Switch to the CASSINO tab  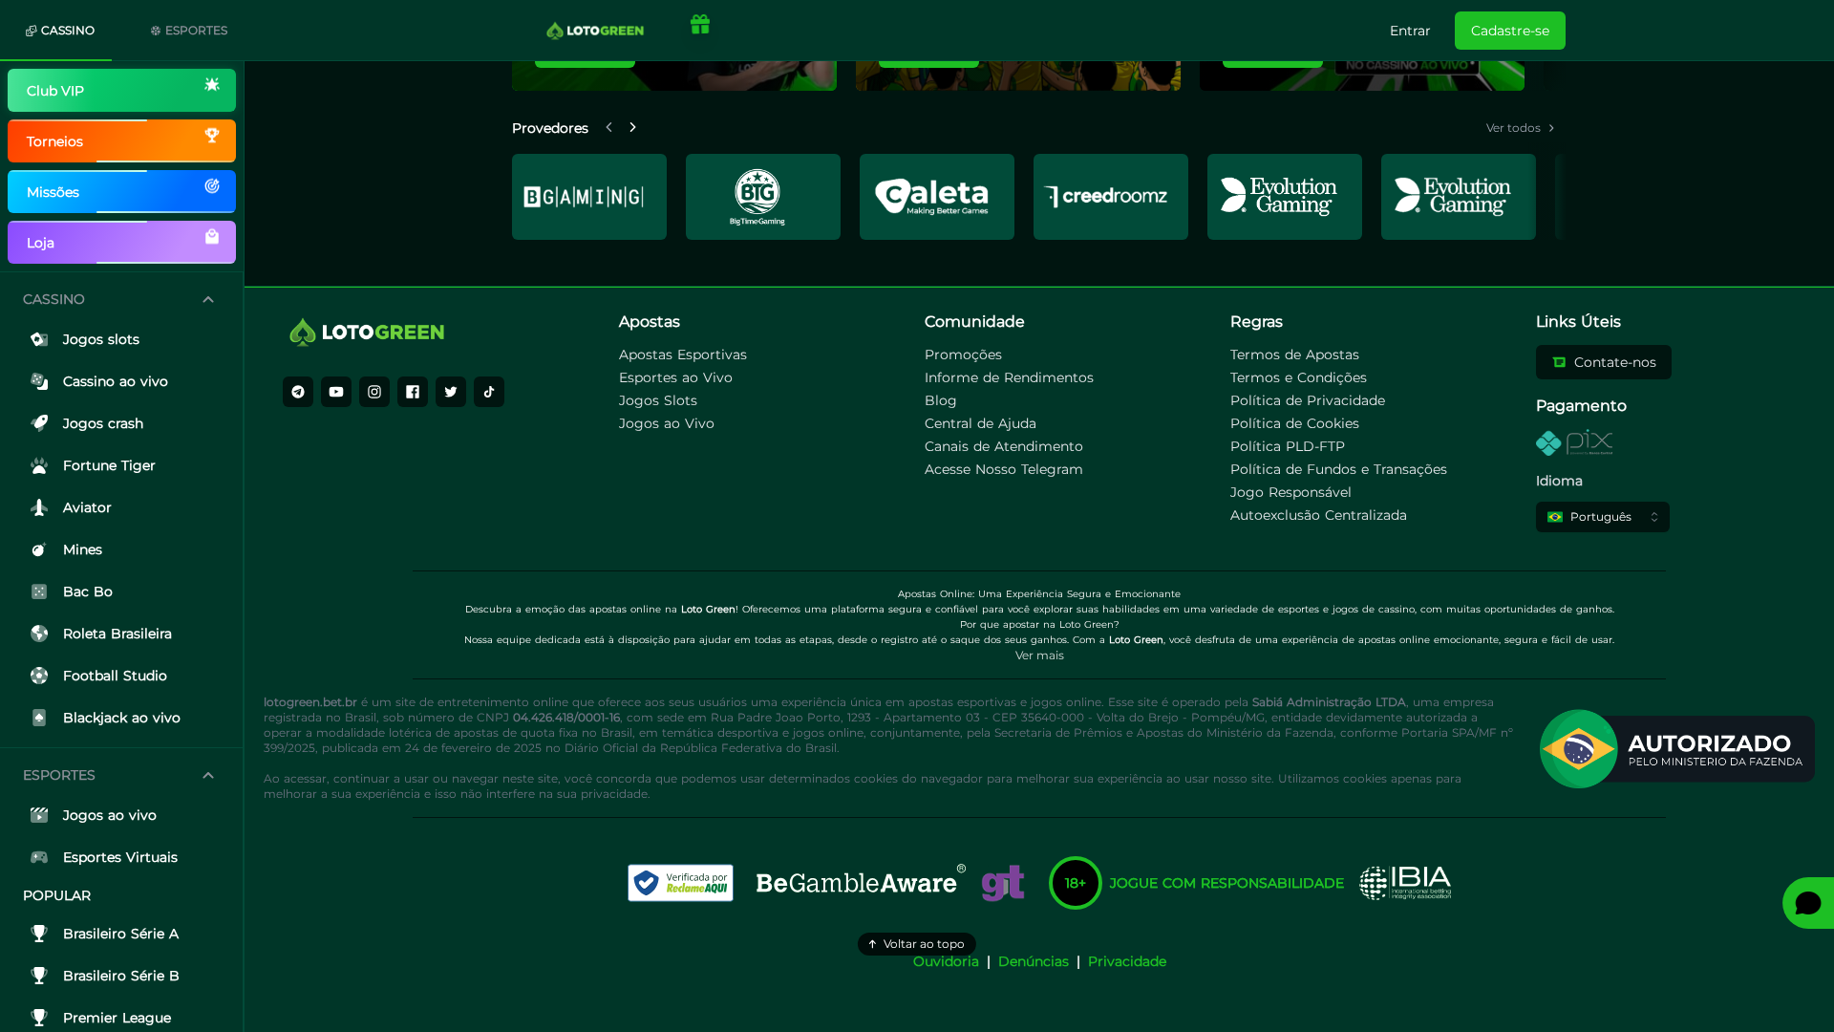[x=59, y=31]
